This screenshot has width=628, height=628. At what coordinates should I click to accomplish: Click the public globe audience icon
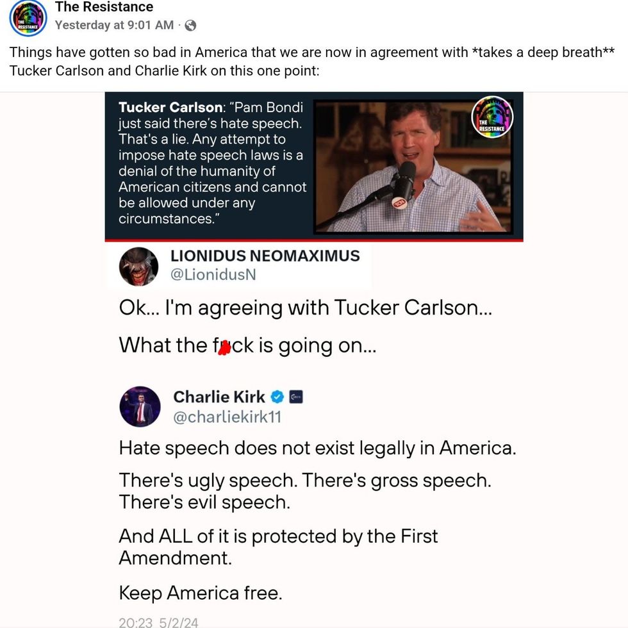(x=190, y=26)
